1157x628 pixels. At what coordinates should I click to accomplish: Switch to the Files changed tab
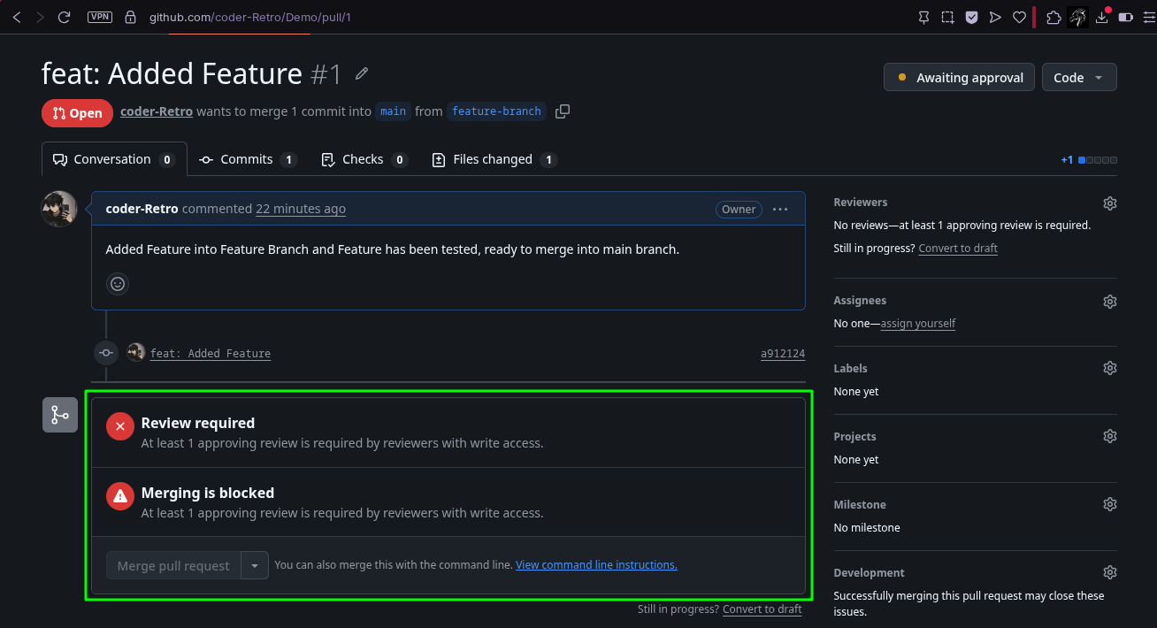(494, 159)
